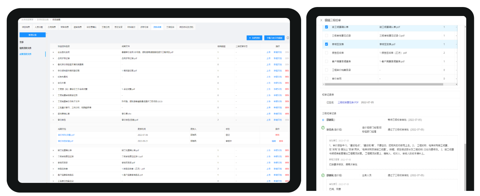Click green check icon beside 张克杰(造价组)

click(323, 128)
